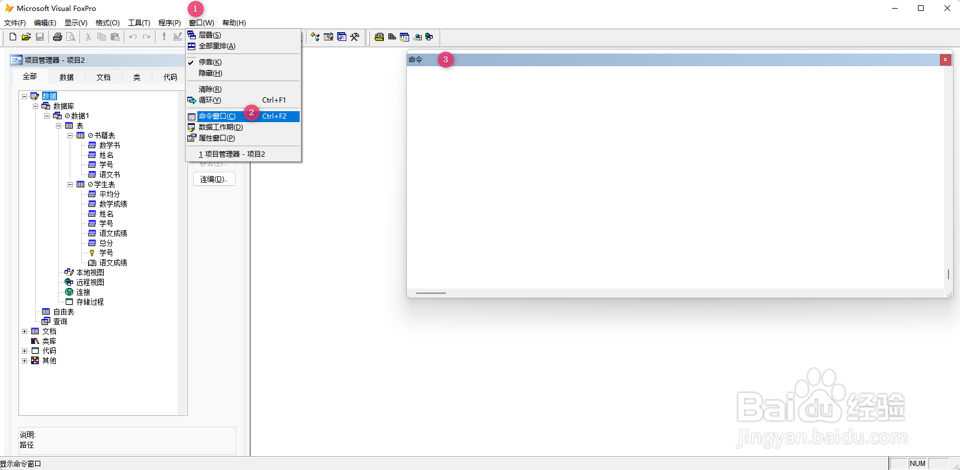Switch to the 数据 tab
Viewport: 960px width, 470px height.
[x=66, y=77]
